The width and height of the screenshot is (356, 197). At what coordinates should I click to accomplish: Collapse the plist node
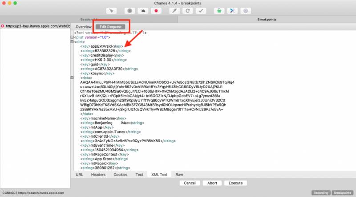[x=72, y=37]
